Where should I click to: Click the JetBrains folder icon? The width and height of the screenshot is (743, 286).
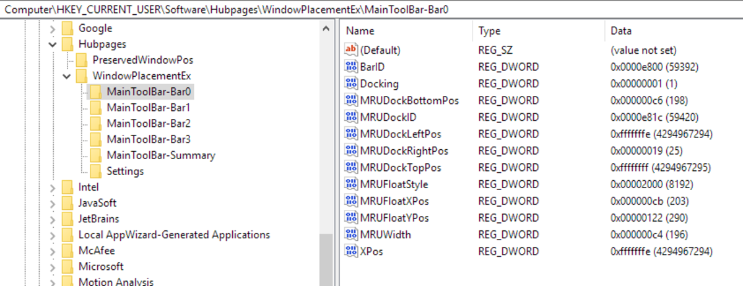tap(67, 219)
